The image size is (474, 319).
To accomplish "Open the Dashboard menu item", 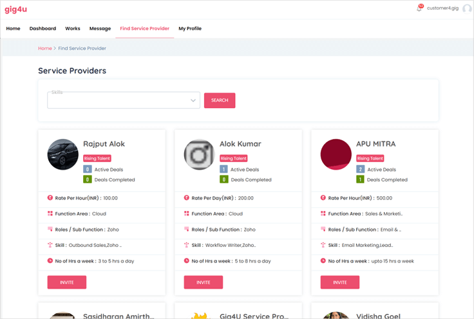I will tap(43, 28).
